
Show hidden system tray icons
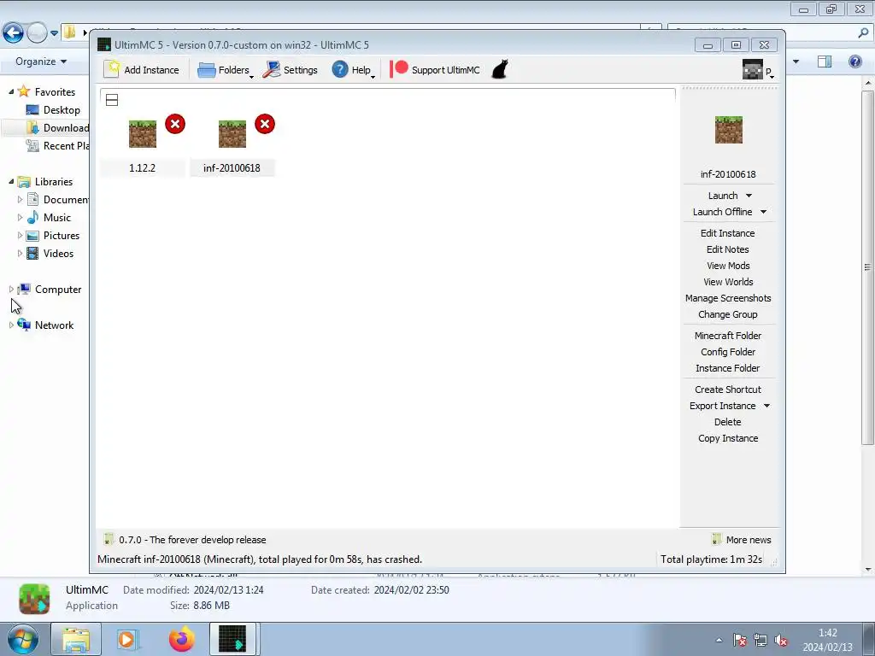point(719,641)
